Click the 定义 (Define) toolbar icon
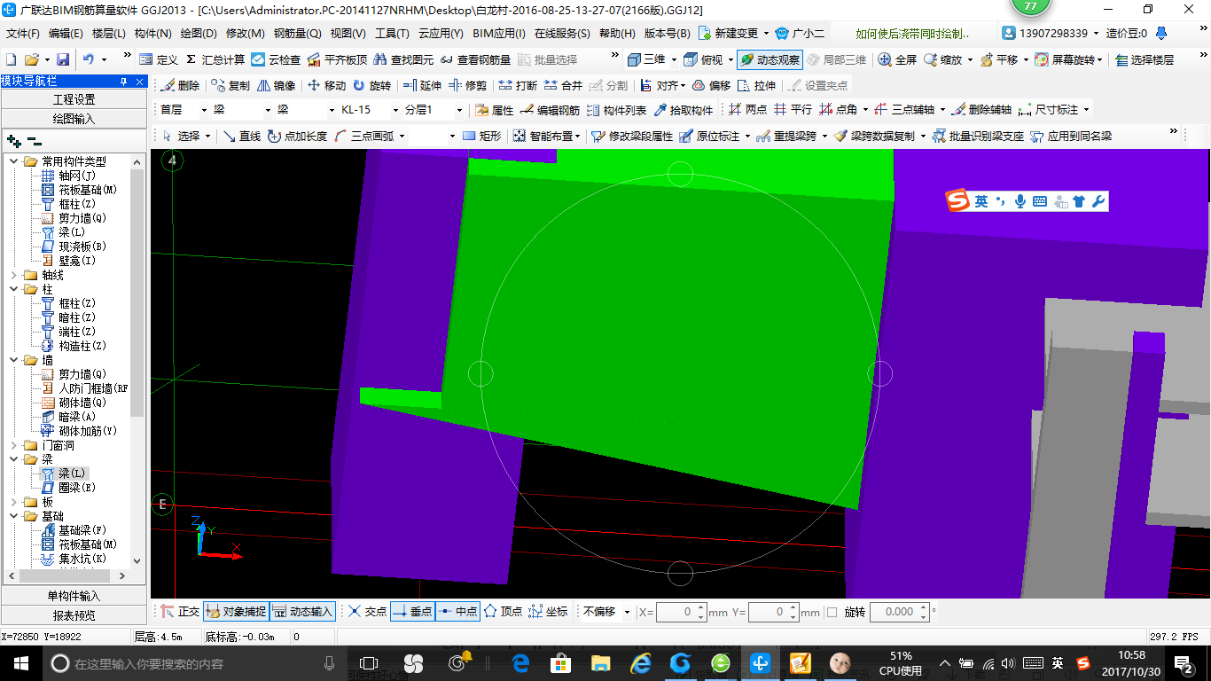This screenshot has width=1211, height=681. (159, 59)
